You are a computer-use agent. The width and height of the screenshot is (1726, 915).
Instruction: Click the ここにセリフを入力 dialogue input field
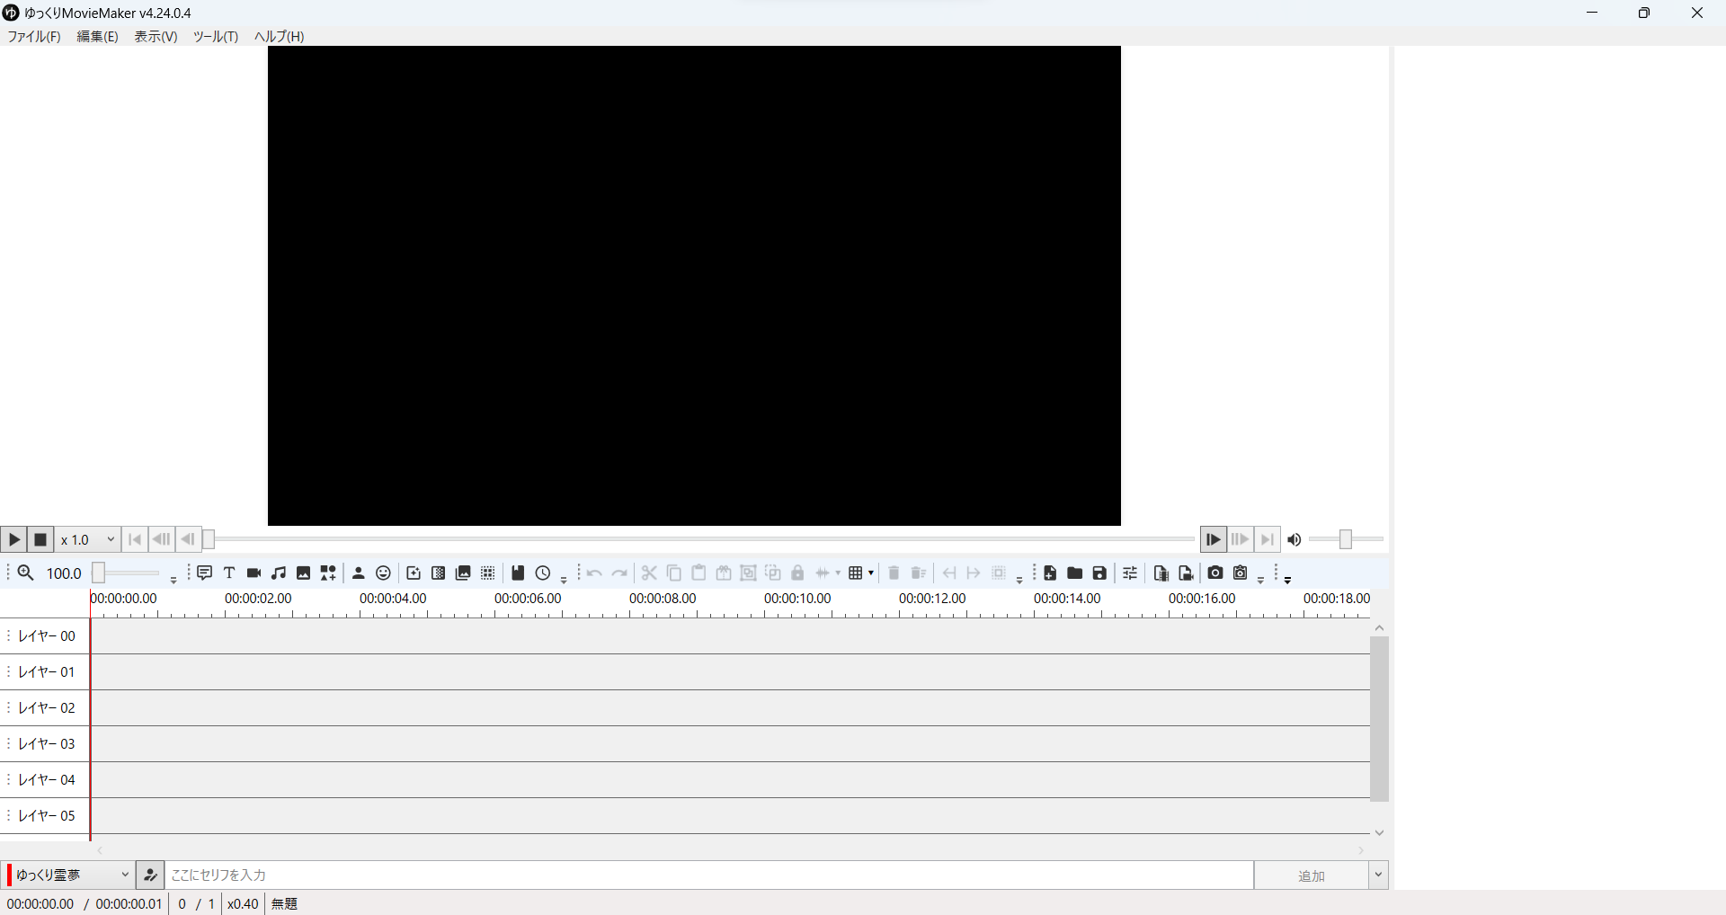click(x=708, y=875)
